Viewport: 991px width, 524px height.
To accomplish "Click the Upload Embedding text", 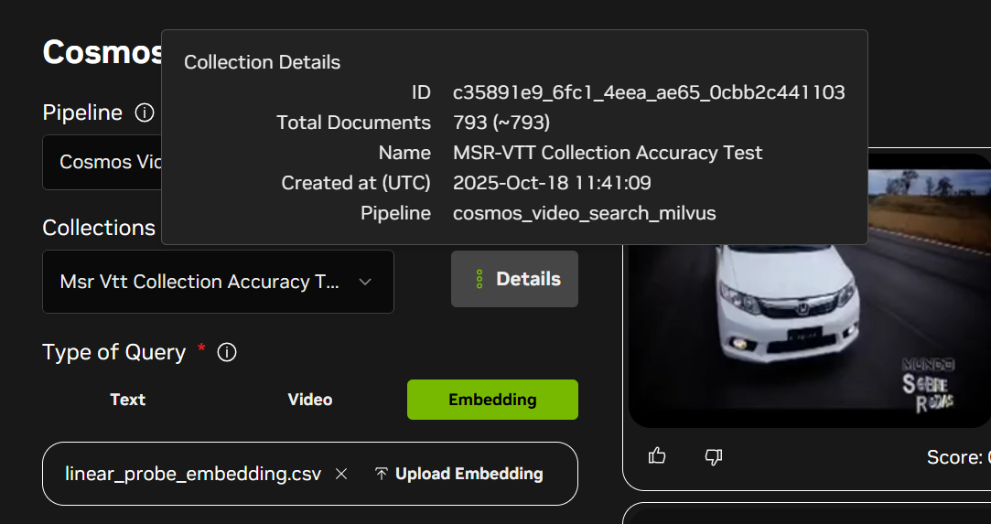I will click(x=469, y=474).
